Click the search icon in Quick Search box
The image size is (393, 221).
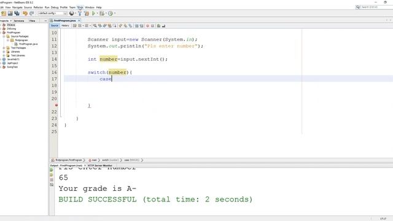[x=358, y=7]
